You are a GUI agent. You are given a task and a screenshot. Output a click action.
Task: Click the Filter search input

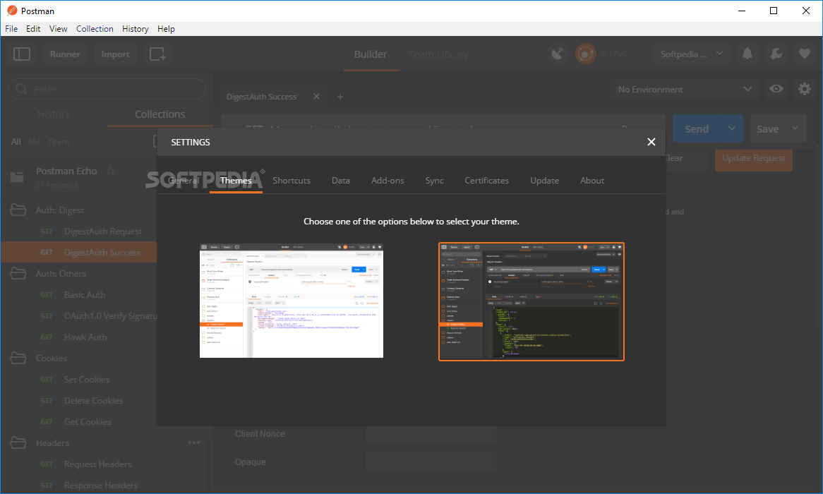pyautogui.click(x=107, y=89)
